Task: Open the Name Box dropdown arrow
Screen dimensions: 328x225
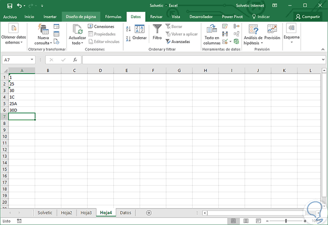Action: [32, 60]
